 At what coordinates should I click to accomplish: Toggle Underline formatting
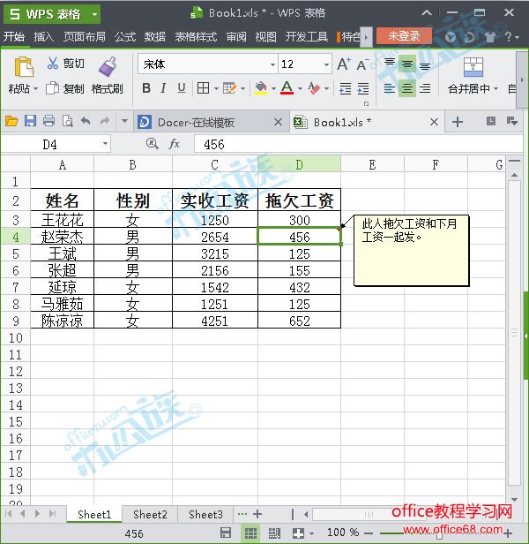click(182, 88)
